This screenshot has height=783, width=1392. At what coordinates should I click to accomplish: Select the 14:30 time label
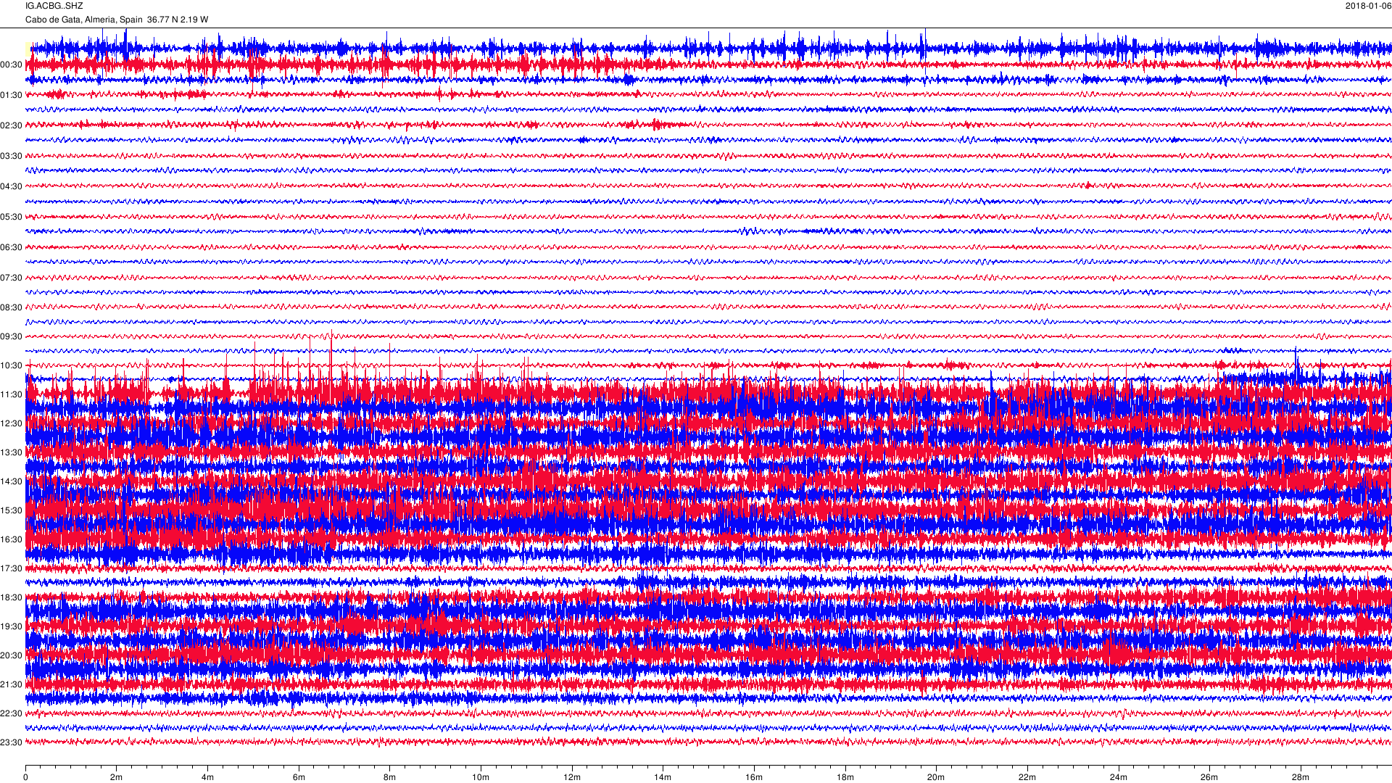point(12,482)
